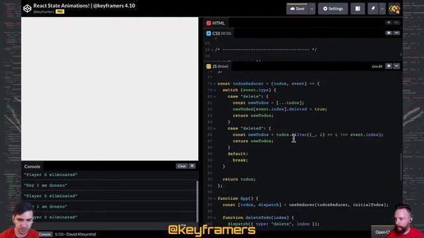Click the useReducer code line
The image size is (424, 238).
click(x=305, y=205)
